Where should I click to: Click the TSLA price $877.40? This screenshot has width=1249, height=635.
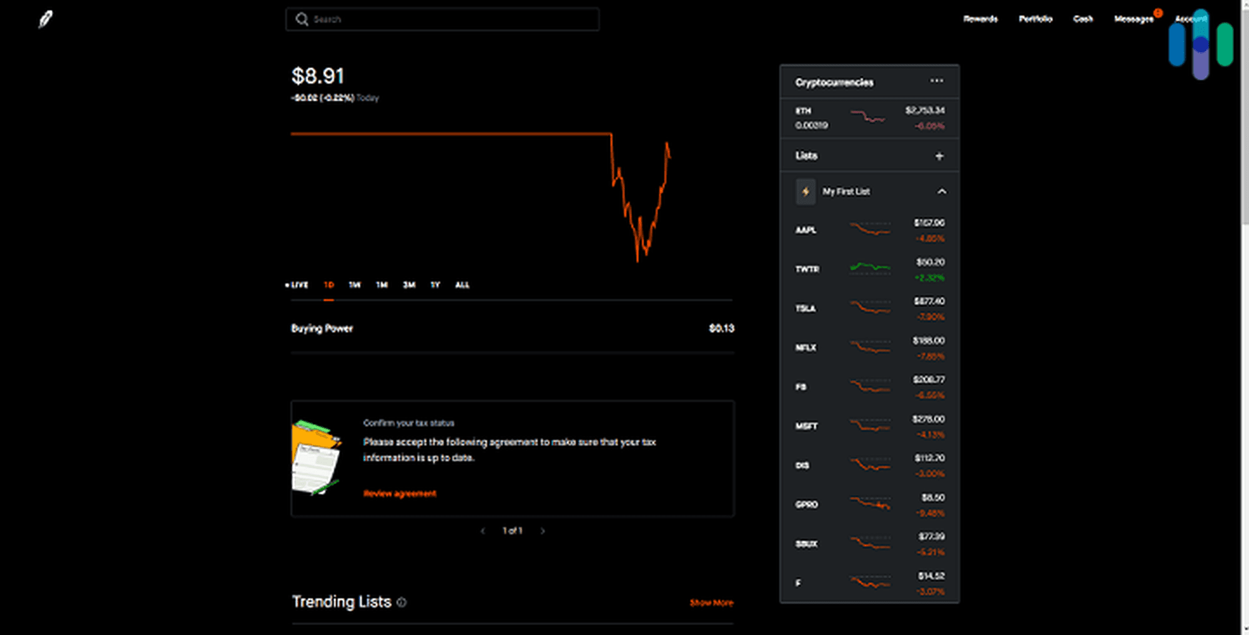click(929, 302)
